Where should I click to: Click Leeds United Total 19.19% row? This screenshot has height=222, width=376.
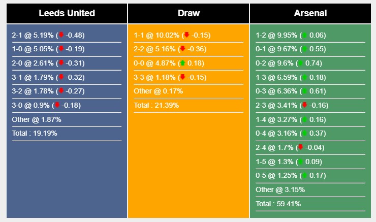coord(35,134)
